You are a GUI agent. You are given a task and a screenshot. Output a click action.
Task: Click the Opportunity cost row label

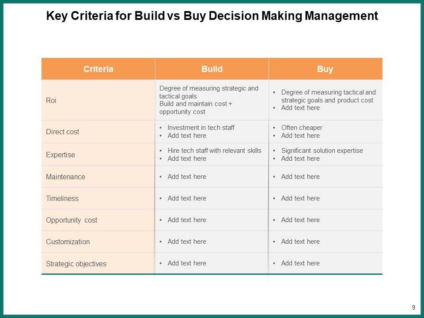pyautogui.click(x=72, y=220)
